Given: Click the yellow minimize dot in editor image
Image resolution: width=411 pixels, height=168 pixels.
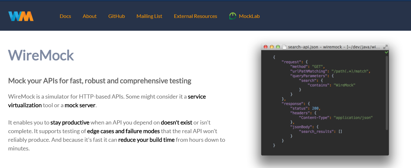Looking at the screenshot, I should 272,47.
